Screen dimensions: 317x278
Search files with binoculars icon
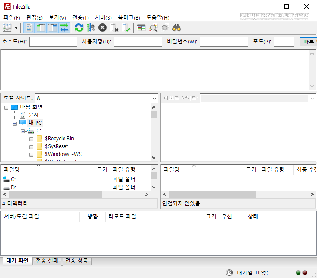click(176, 28)
